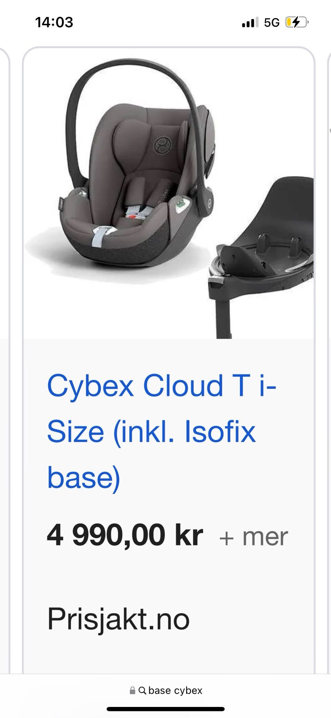The height and width of the screenshot is (718, 331).
Task: Select the partially visible next product card
Action: coord(329,346)
